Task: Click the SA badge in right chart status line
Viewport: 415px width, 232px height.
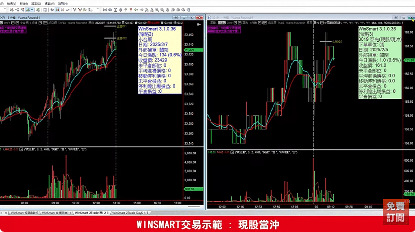Action: (222, 23)
